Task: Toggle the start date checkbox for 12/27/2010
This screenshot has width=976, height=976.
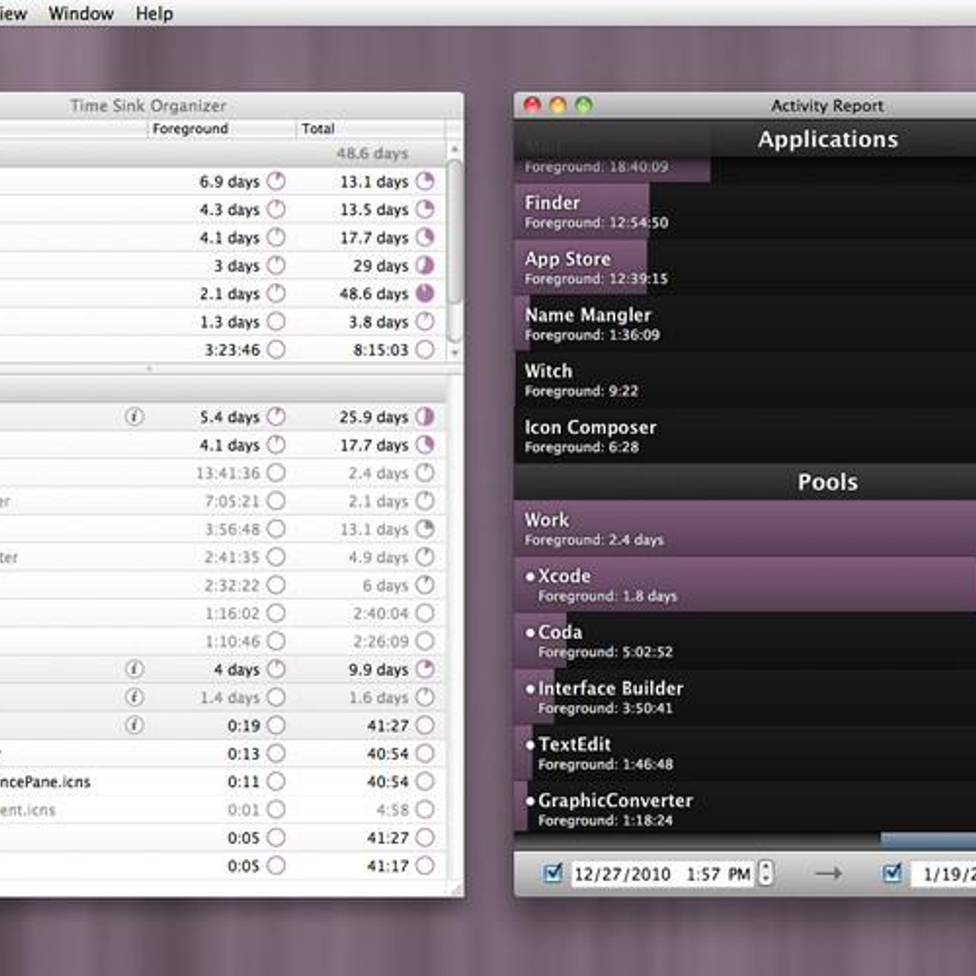Action: click(x=553, y=874)
